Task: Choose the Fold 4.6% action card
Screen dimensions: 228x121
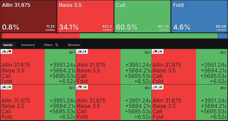Action: (199, 16)
